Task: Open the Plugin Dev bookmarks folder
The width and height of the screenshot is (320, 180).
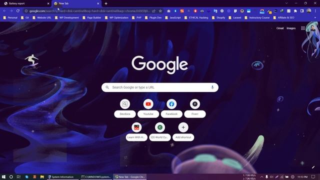Action: (x=153, y=18)
